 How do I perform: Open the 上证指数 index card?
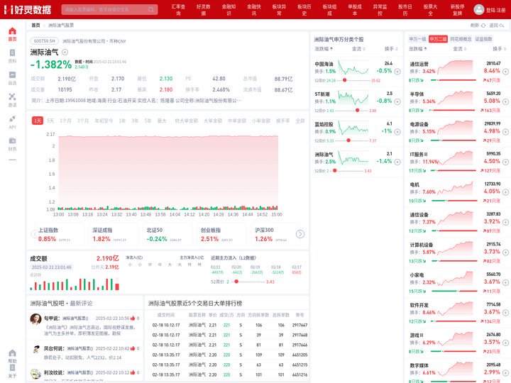59,235
